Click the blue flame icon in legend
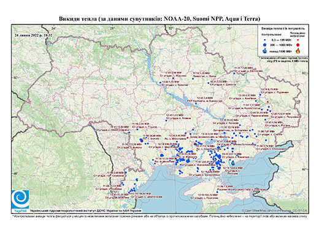 tap(265, 51)
